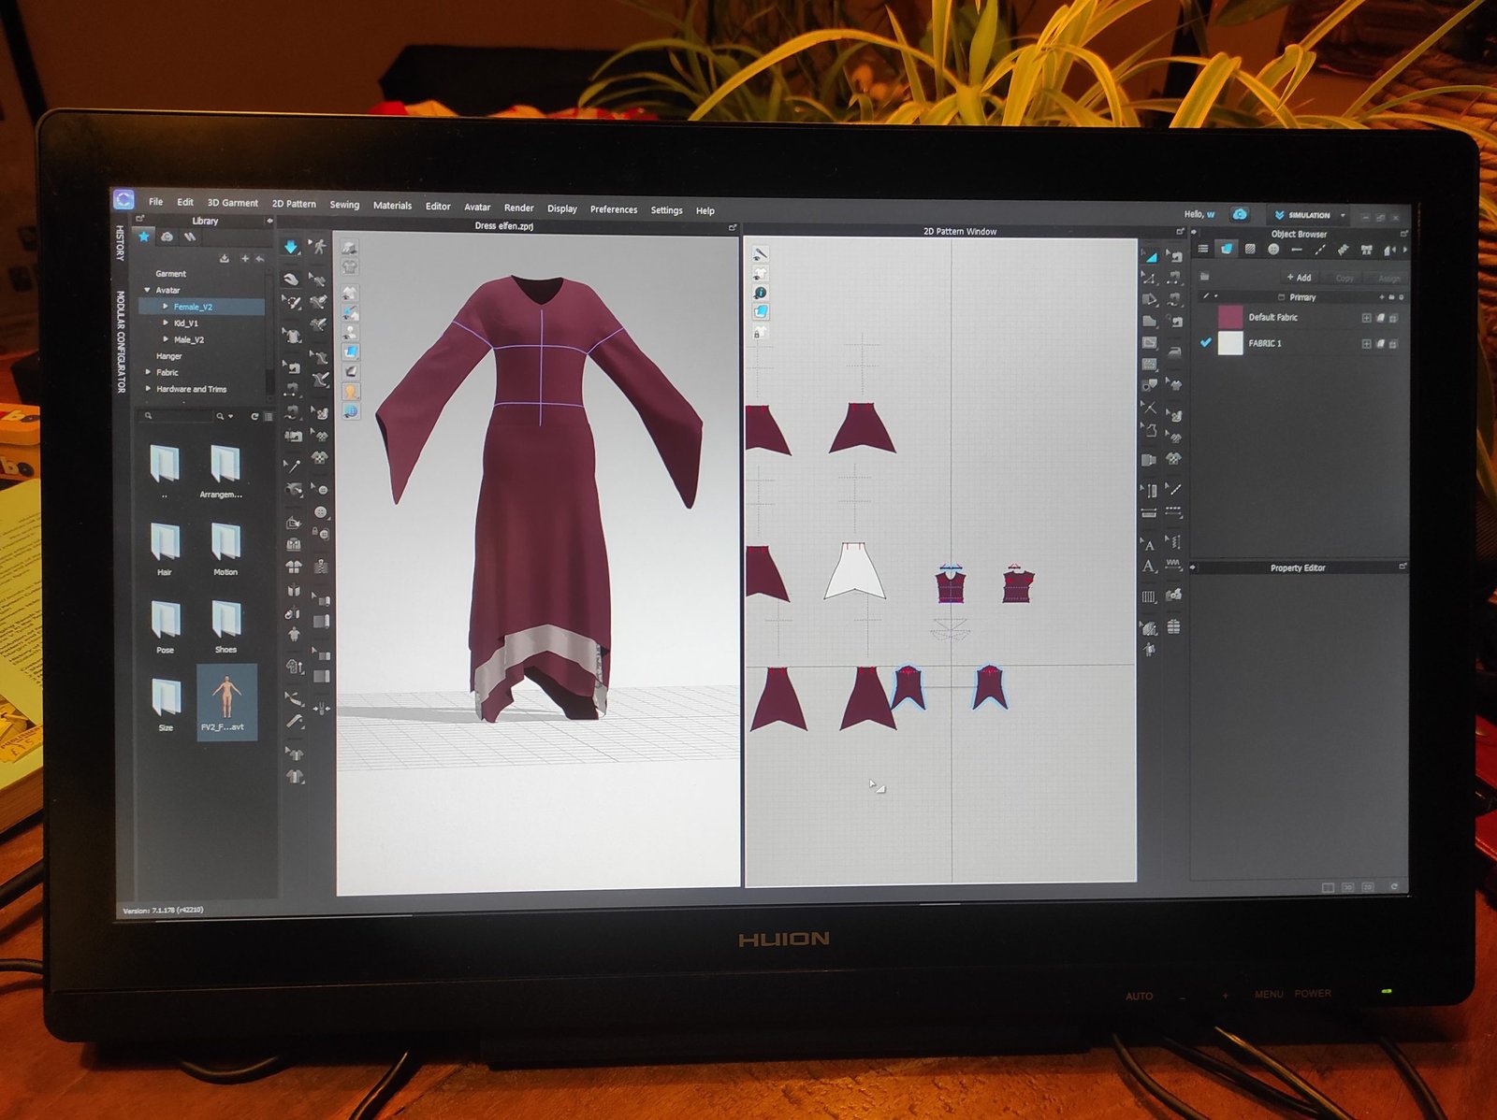Image resolution: width=1497 pixels, height=1120 pixels.
Task: Open the Sewing menu
Action: tap(344, 205)
